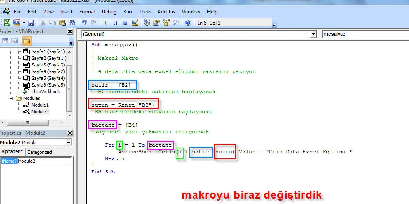Close the Project - VBAProject pane
This screenshot has height=204, width=409.
pyautogui.click(x=70, y=32)
